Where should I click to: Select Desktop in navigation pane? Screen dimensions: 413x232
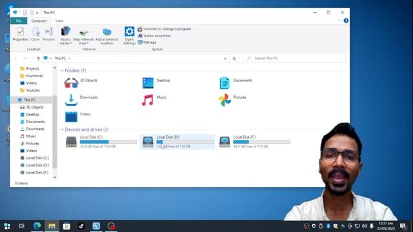pos(33,115)
